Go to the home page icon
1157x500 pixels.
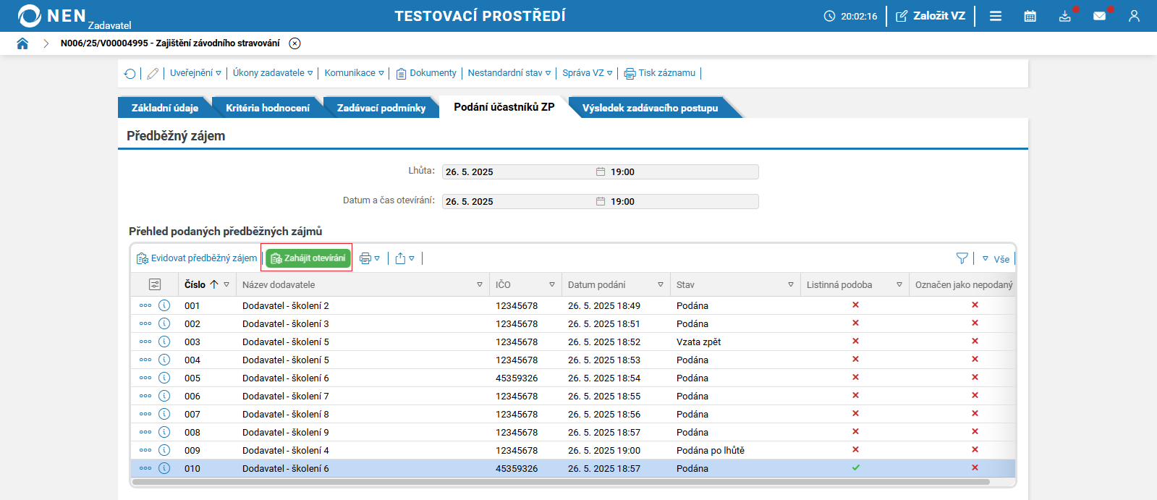pyautogui.click(x=22, y=43)
